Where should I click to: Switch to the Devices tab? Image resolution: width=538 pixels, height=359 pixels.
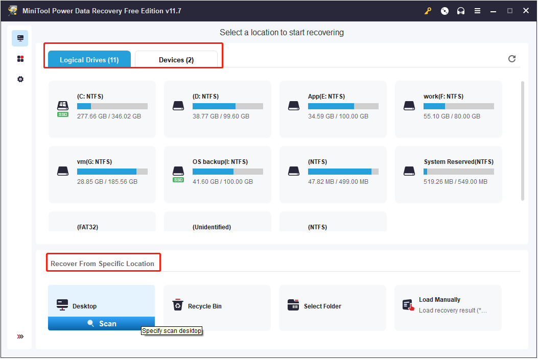[x=176, y=59]
